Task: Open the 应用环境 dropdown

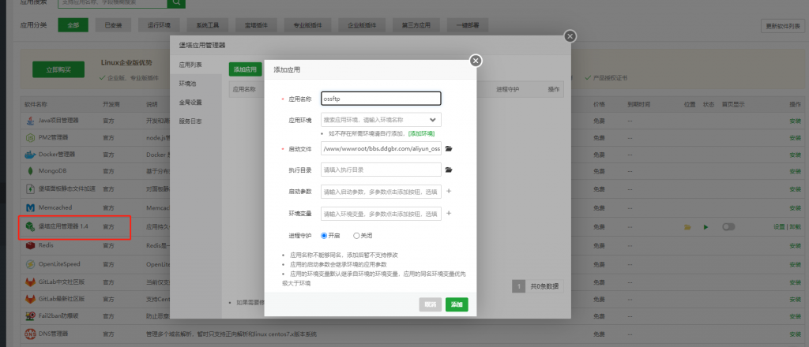Action: tap(381, 120)
